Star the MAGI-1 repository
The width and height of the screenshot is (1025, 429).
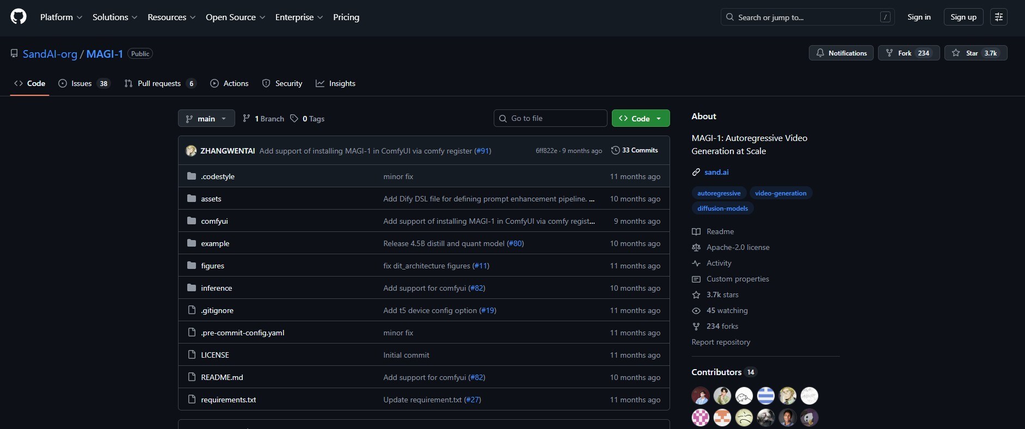(975, 53)
